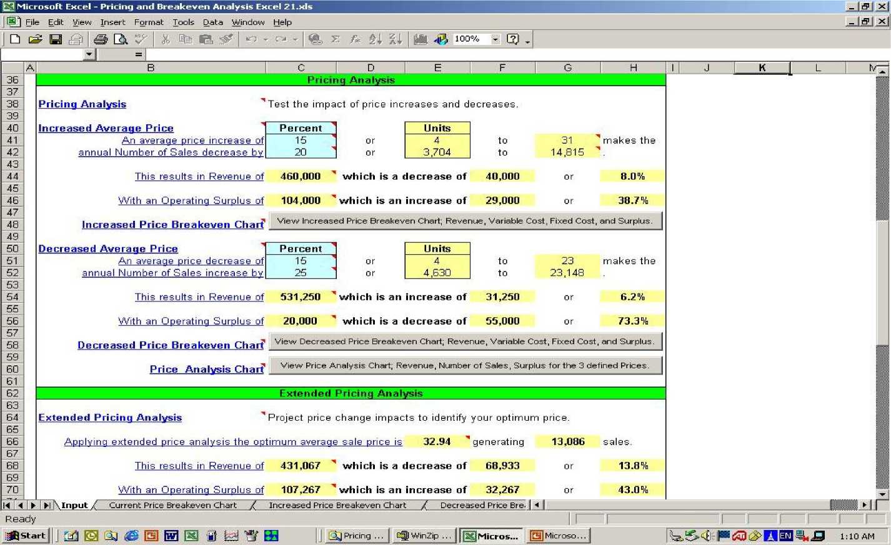Expand the Zoom 100% dropdown
The height and width of the screenshot is (545, 891).
click(495, 39)
